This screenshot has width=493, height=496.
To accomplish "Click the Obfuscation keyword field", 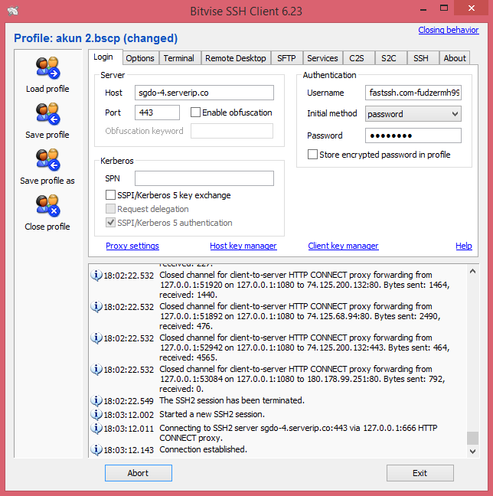I will [232, 131].
